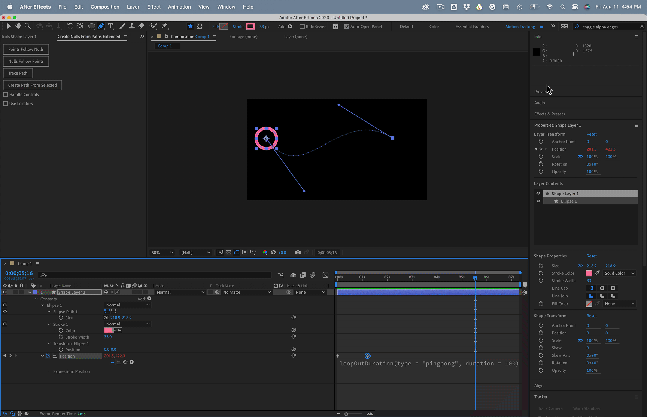Click the Size stopwatch in Shape Properties

click(x=541, y=266)
